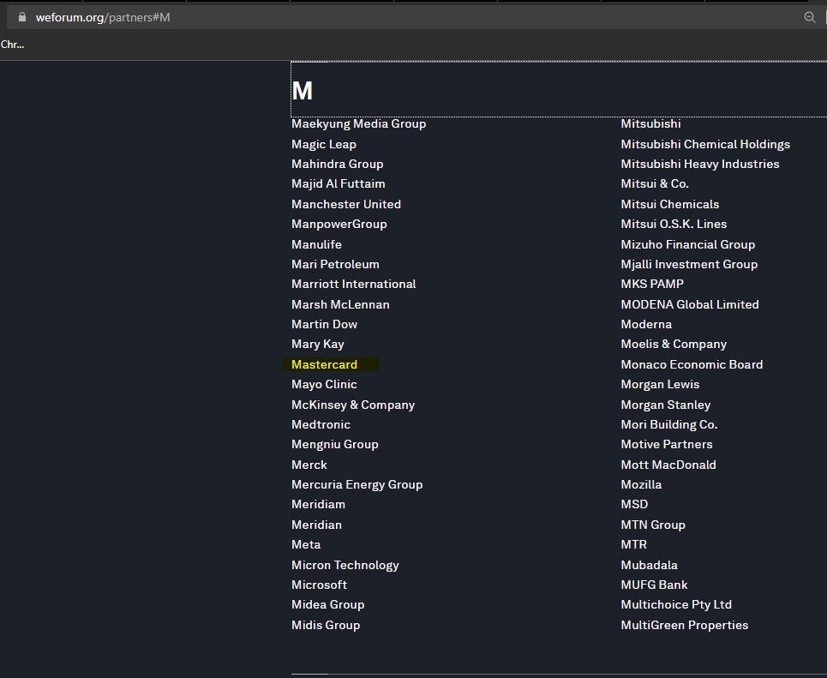This screenshot has width=827, height=678.
Task: Open the ManpowerGroup link
Action: (x=339, y=224)
